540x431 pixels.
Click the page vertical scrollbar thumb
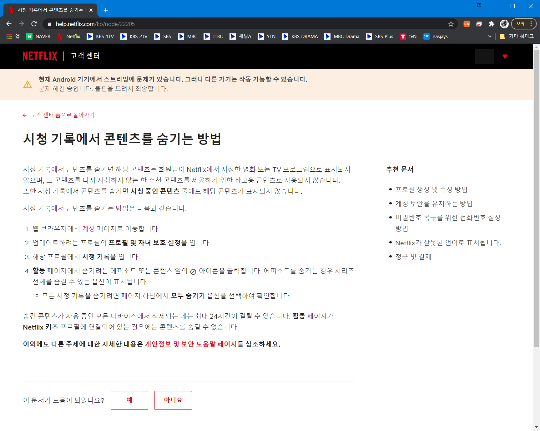(x=537, y=198)
